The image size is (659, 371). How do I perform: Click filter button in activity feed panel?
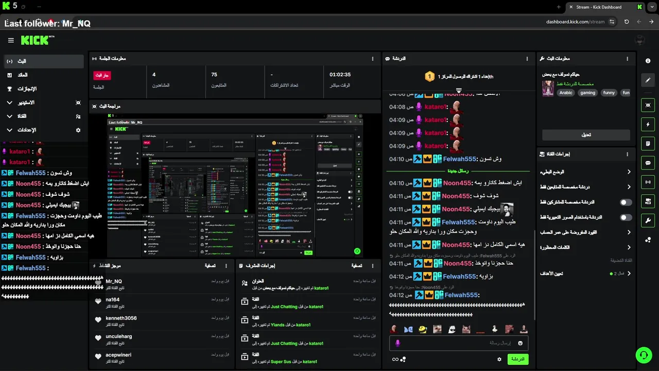click(x=210, y=266)
